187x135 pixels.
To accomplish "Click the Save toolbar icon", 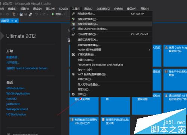I will (26, 14).
